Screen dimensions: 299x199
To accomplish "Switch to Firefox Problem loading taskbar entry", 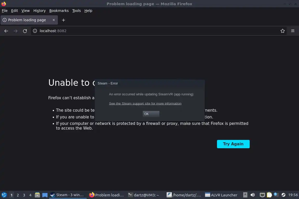I will tap(107, 195).
